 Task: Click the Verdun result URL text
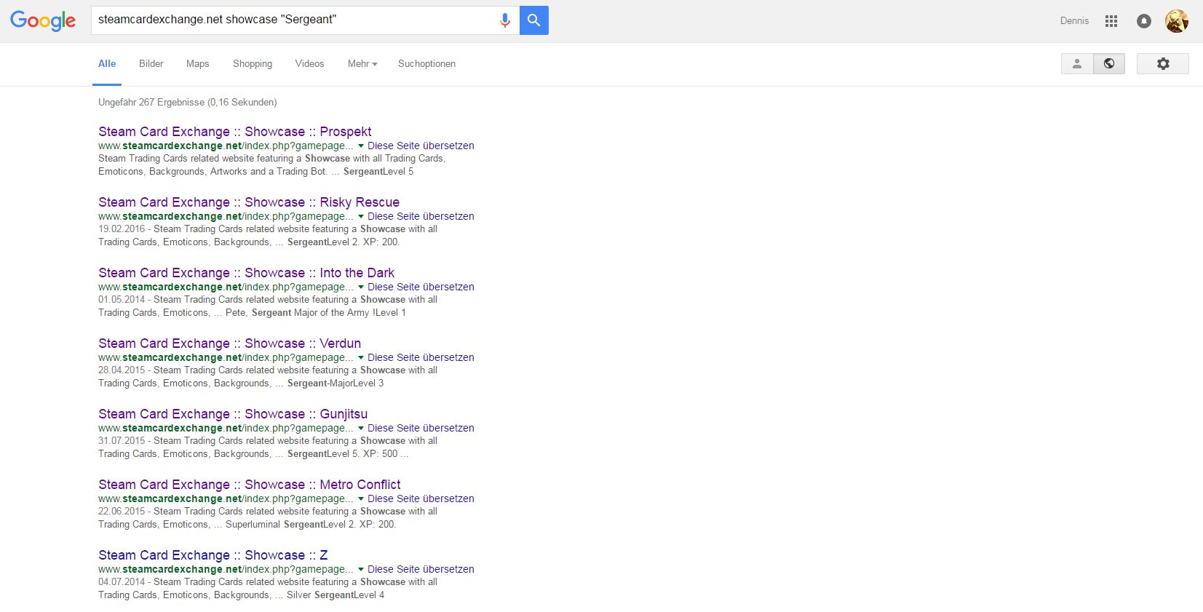226,357
